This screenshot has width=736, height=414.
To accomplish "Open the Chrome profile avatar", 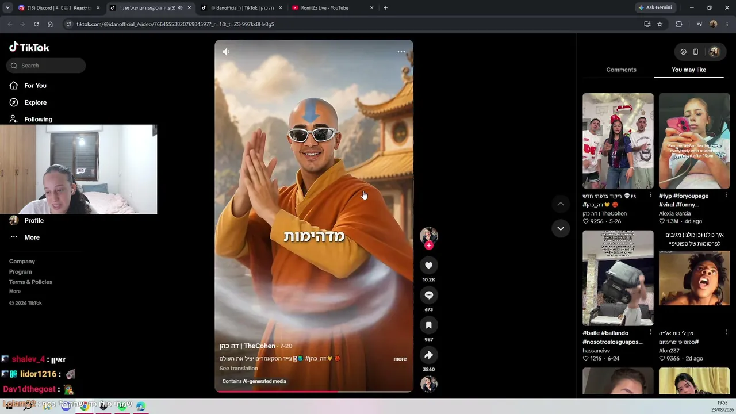I will [714, 24].
